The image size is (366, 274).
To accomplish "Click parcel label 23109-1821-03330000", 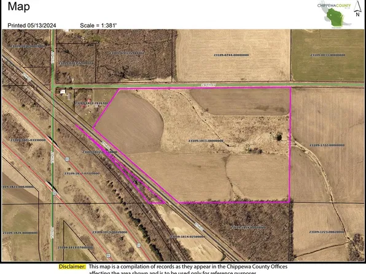I will pos(28,140).
